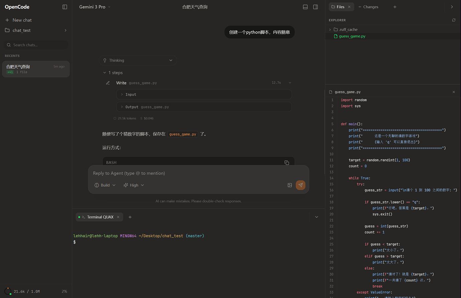461x298 pixels.
Task: Copy the BASH code block
Action: [x=287, y=163]
